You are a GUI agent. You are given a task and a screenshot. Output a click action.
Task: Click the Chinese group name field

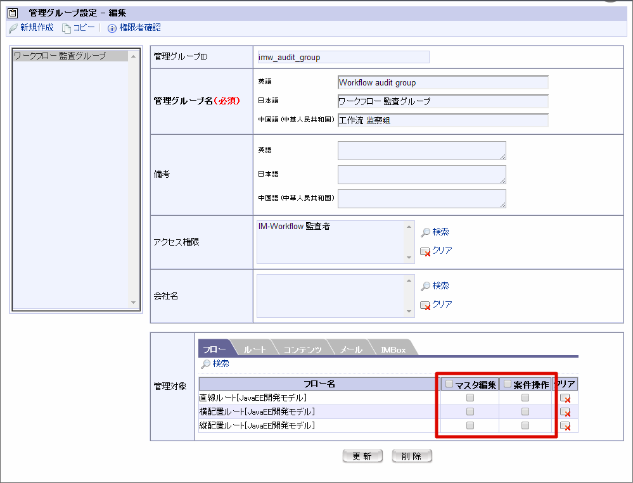tap(443, 120)
